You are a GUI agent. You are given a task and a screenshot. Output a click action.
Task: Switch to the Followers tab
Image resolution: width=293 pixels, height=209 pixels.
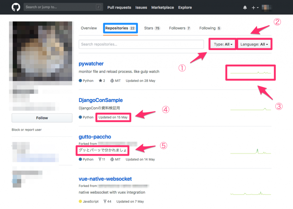180,28
